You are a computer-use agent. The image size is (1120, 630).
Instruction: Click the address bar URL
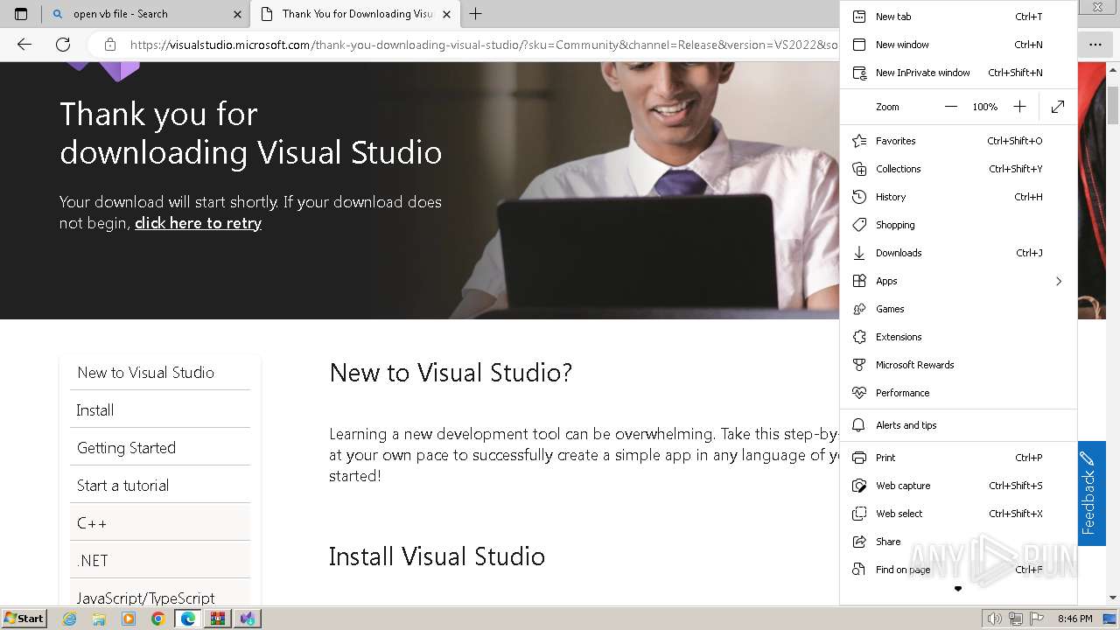[483, 45]
